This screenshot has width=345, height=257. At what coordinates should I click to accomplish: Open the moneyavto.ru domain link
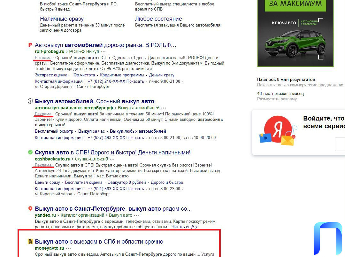click(x=50, y=248)
